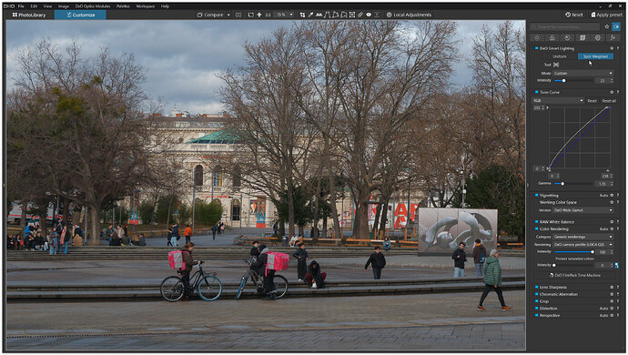Toggle the red-eye preview tool
The width and height of the screenshot is (628, 355).
(369, 15)
